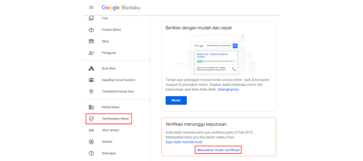Open Foto in the sidebar
Viewport: 363px width, 161px height.
coord(105,18)
